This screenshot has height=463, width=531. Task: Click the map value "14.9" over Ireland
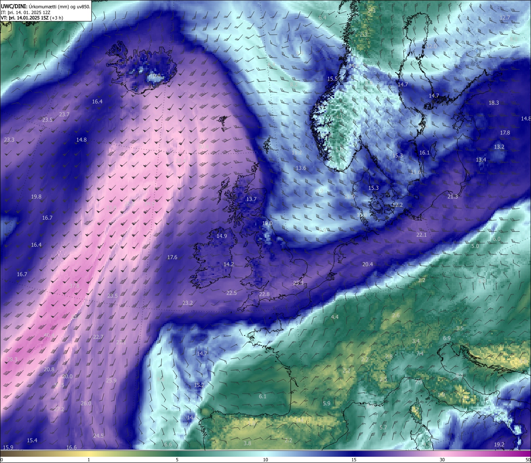tap(222, 236)
